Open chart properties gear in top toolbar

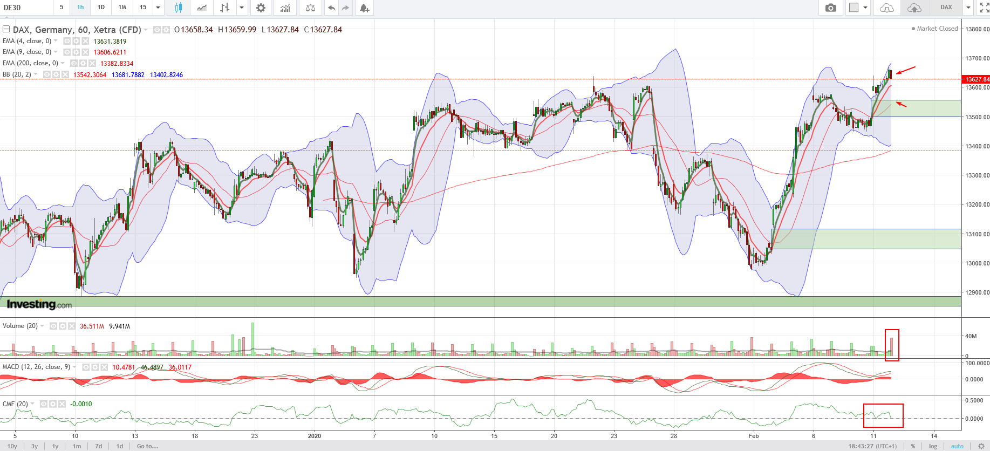261,8
